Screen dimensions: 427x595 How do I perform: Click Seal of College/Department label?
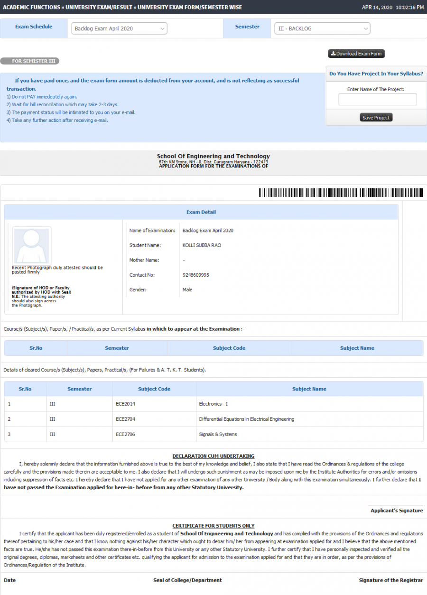click(x=187, y=580)
